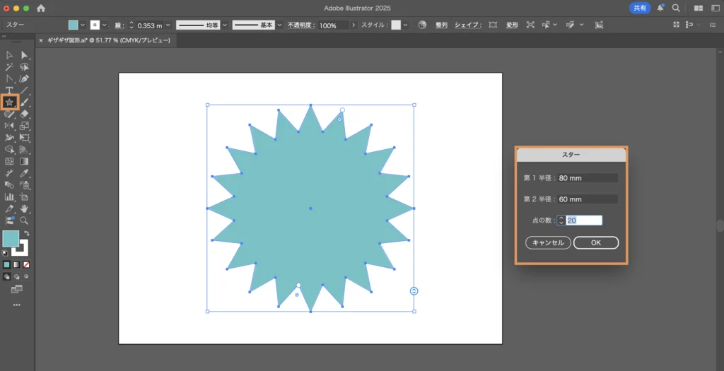Screen dimensions: 724x371
Task: Activate the Hand tool
Action: point(24,208)
